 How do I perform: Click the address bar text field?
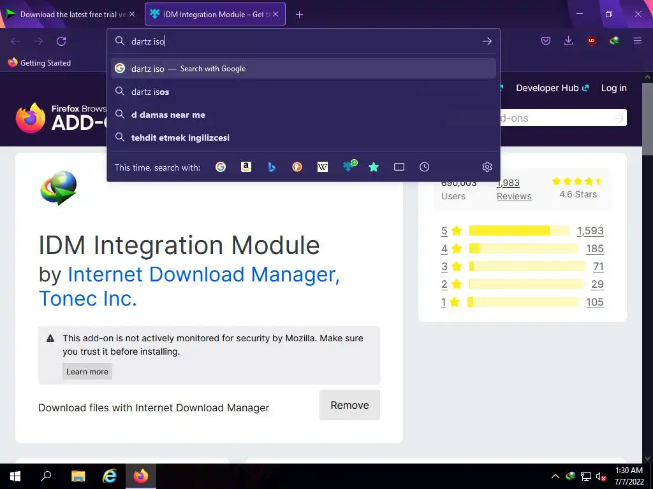point(304,41)
